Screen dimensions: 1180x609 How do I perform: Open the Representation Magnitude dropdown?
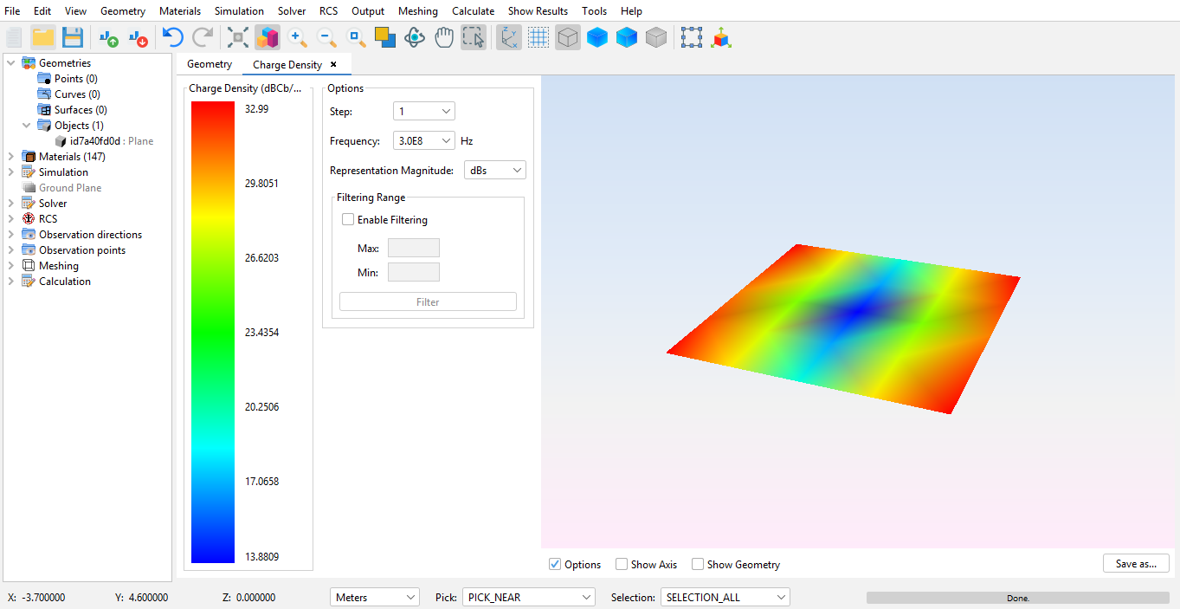(x=495, y=171)
